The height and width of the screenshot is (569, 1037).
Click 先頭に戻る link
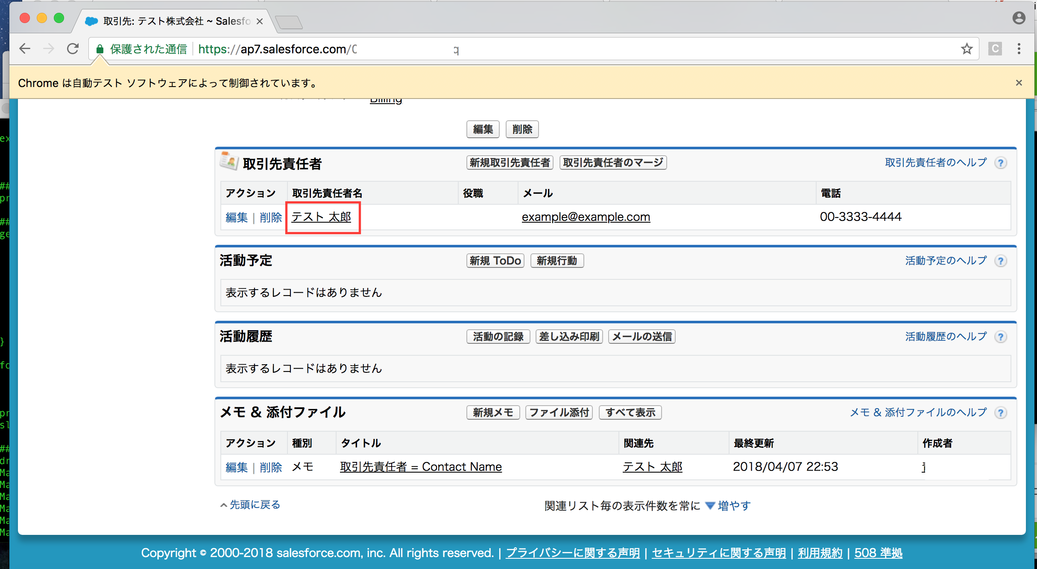[255, 505]
